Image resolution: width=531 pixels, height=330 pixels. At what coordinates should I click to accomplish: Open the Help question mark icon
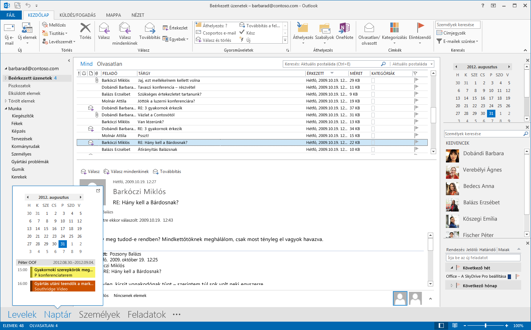pyautogui.click(x=483, y=5)
